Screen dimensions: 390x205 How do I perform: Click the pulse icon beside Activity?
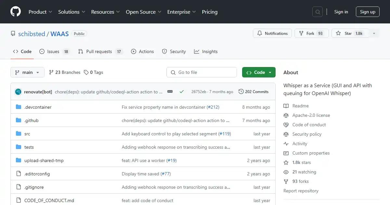point(286,143)
